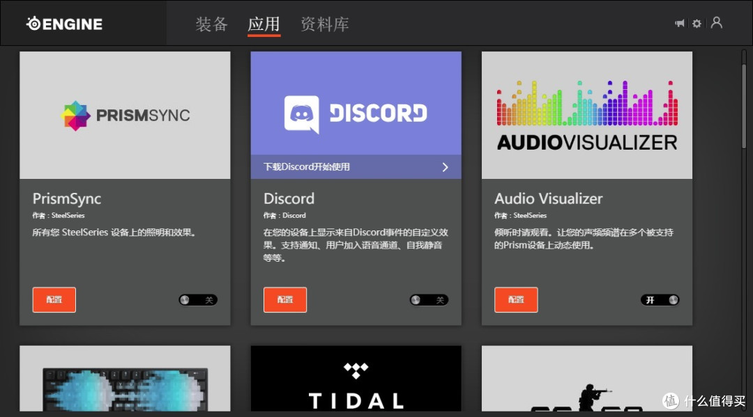Viewport: 753px width, 417px height.
Task: Click the soldier silhouette app thumbnail
Action: pyautogui.click(x=587, y=378)
